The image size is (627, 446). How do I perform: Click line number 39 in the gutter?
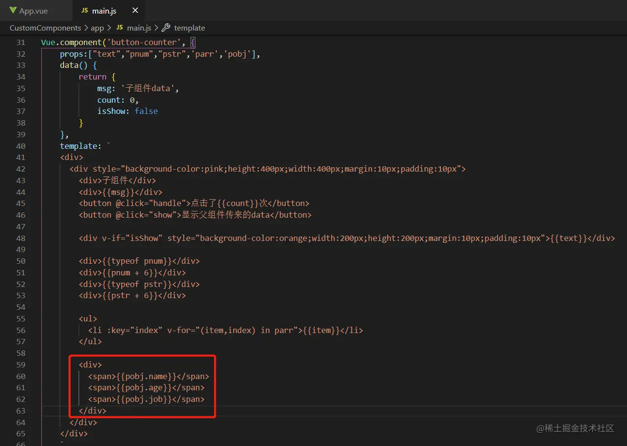21,134
